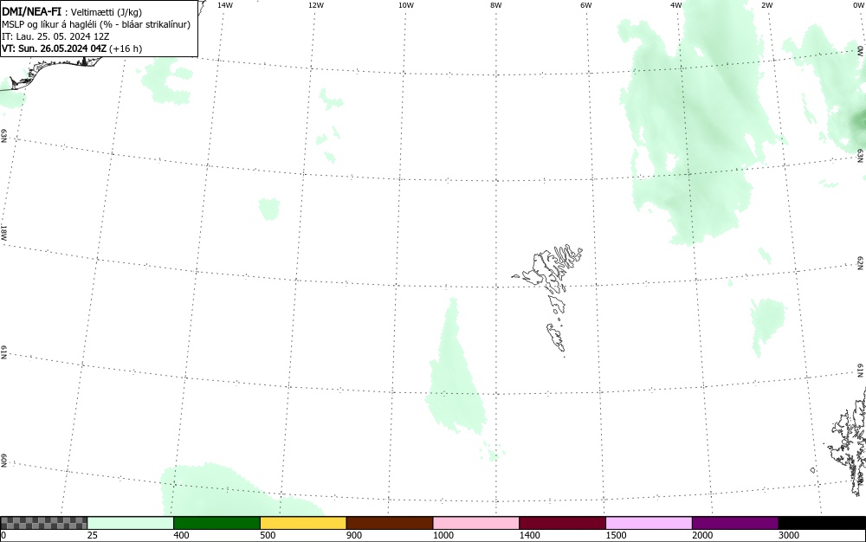866x542 pixels.
Task: Click the black above-3000 legend swatch
Action: [822, 523]
